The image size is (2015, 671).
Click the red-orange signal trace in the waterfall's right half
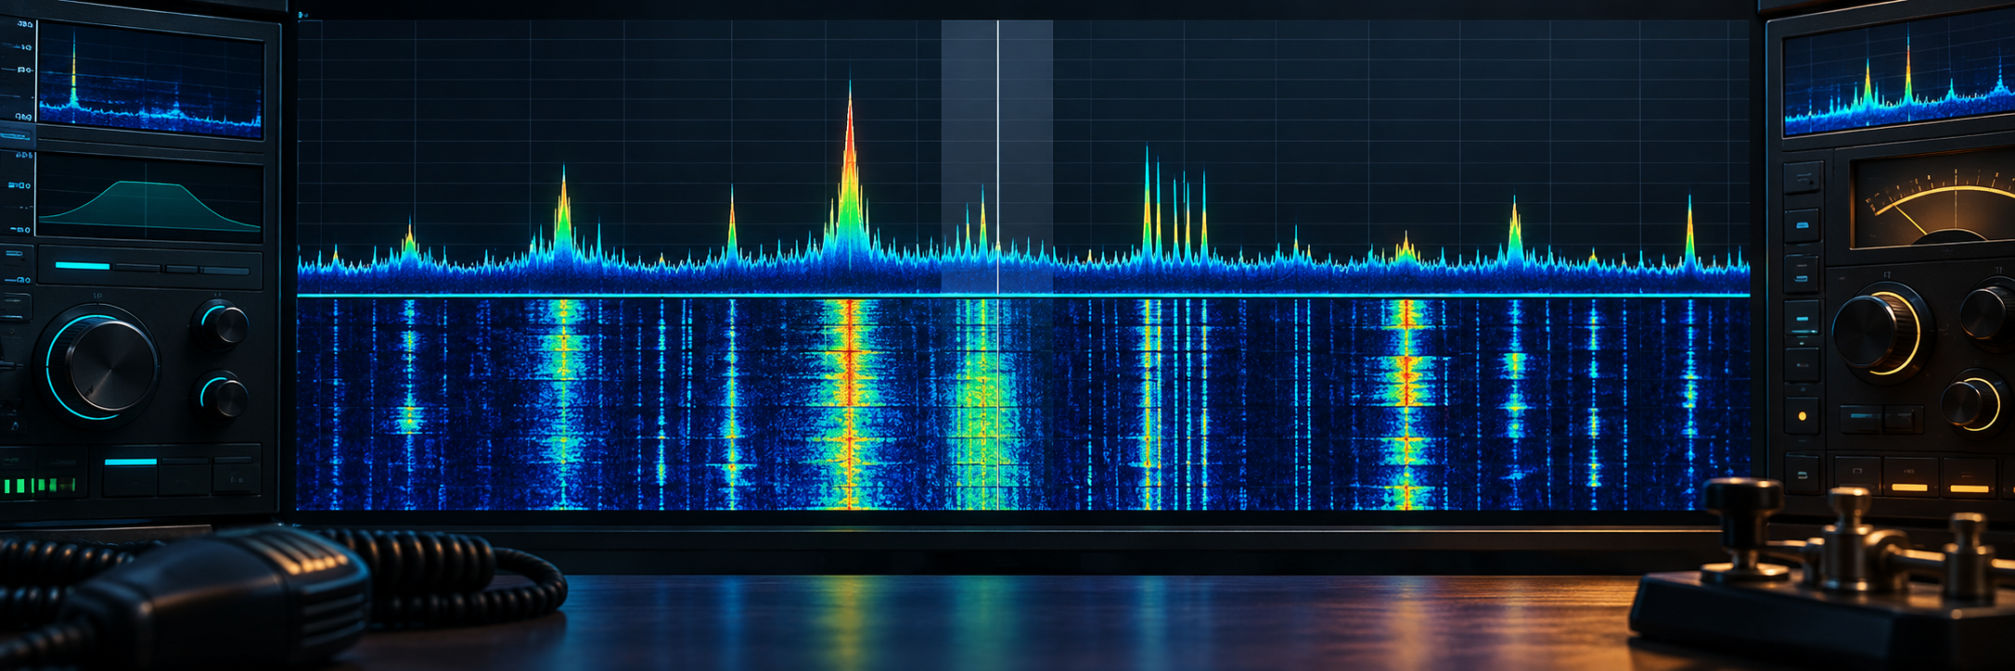coord(1406,404)
